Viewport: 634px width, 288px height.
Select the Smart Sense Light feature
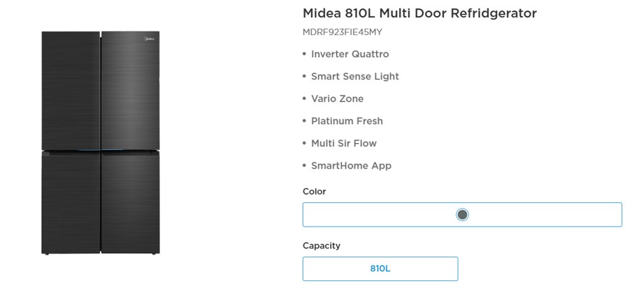coord(354,77)
